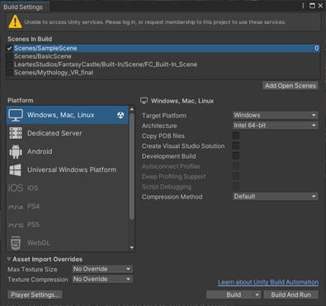Choose the Dedicated Server platform icon
The image size is (326, 306).
(16, 133)
